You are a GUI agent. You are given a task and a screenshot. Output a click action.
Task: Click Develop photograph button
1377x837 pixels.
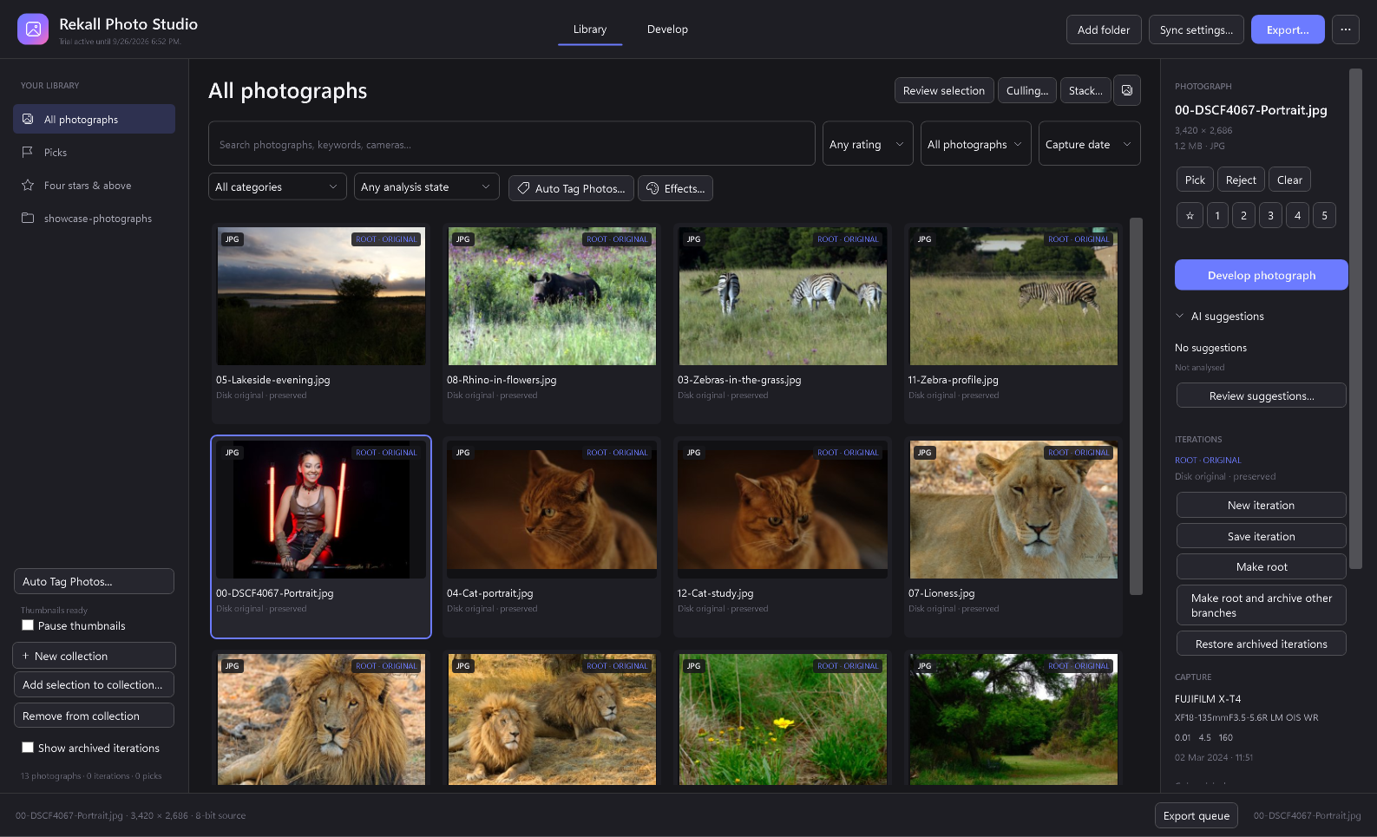click(1261, 275)
